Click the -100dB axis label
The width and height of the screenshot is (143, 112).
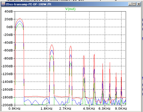point(7,66)
